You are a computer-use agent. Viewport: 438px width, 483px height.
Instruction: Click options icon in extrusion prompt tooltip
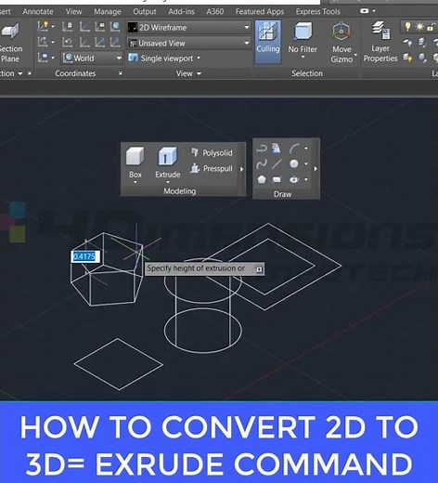[259, 269]
